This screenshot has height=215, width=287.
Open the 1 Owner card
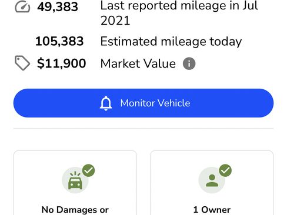[x=212, y=183]
